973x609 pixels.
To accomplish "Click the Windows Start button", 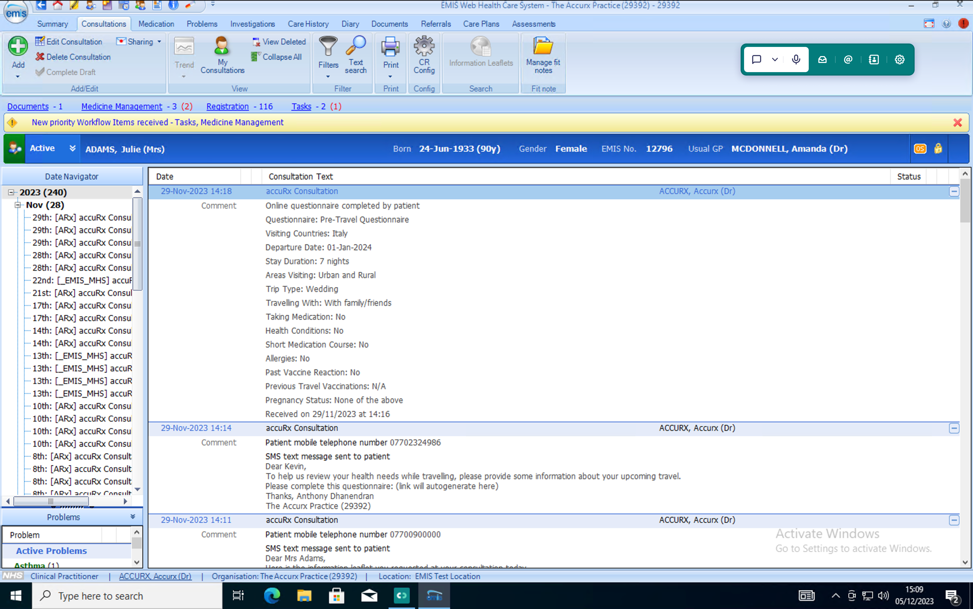I will (16, 595).
